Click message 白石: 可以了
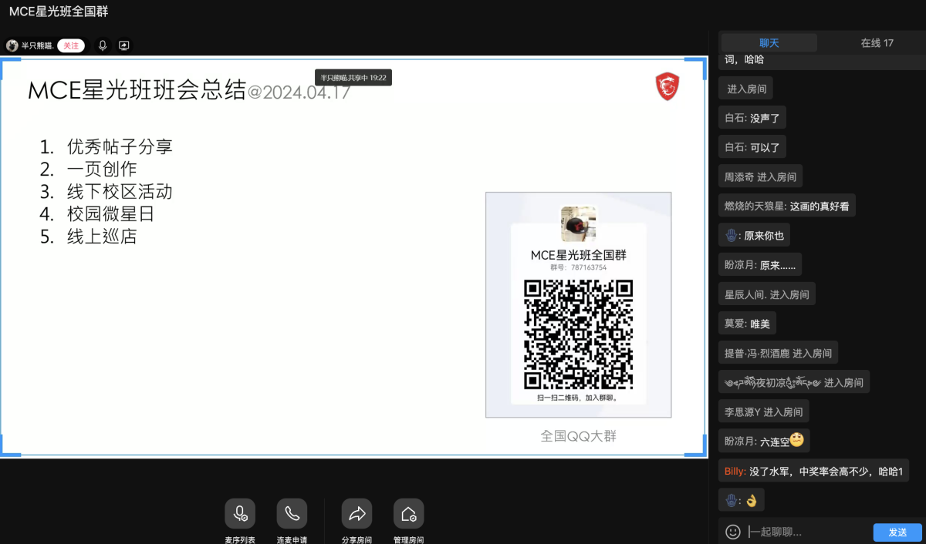The image size is (926, 544). tap(752, 147)
